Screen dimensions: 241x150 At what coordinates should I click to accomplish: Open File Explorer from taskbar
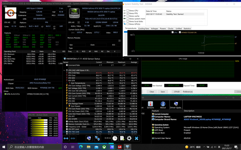pos(88,147)
